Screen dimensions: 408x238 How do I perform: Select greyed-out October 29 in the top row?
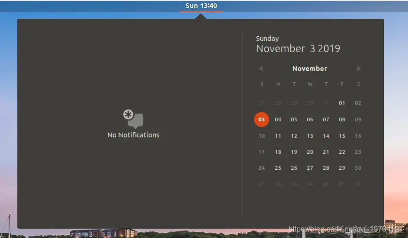pyautogui.click(x=294, y=103)
